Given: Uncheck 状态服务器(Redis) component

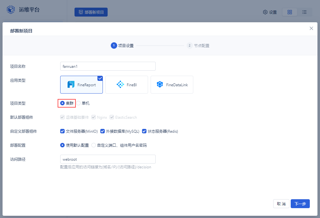Looking at the screenshot, I should point(144,131).
